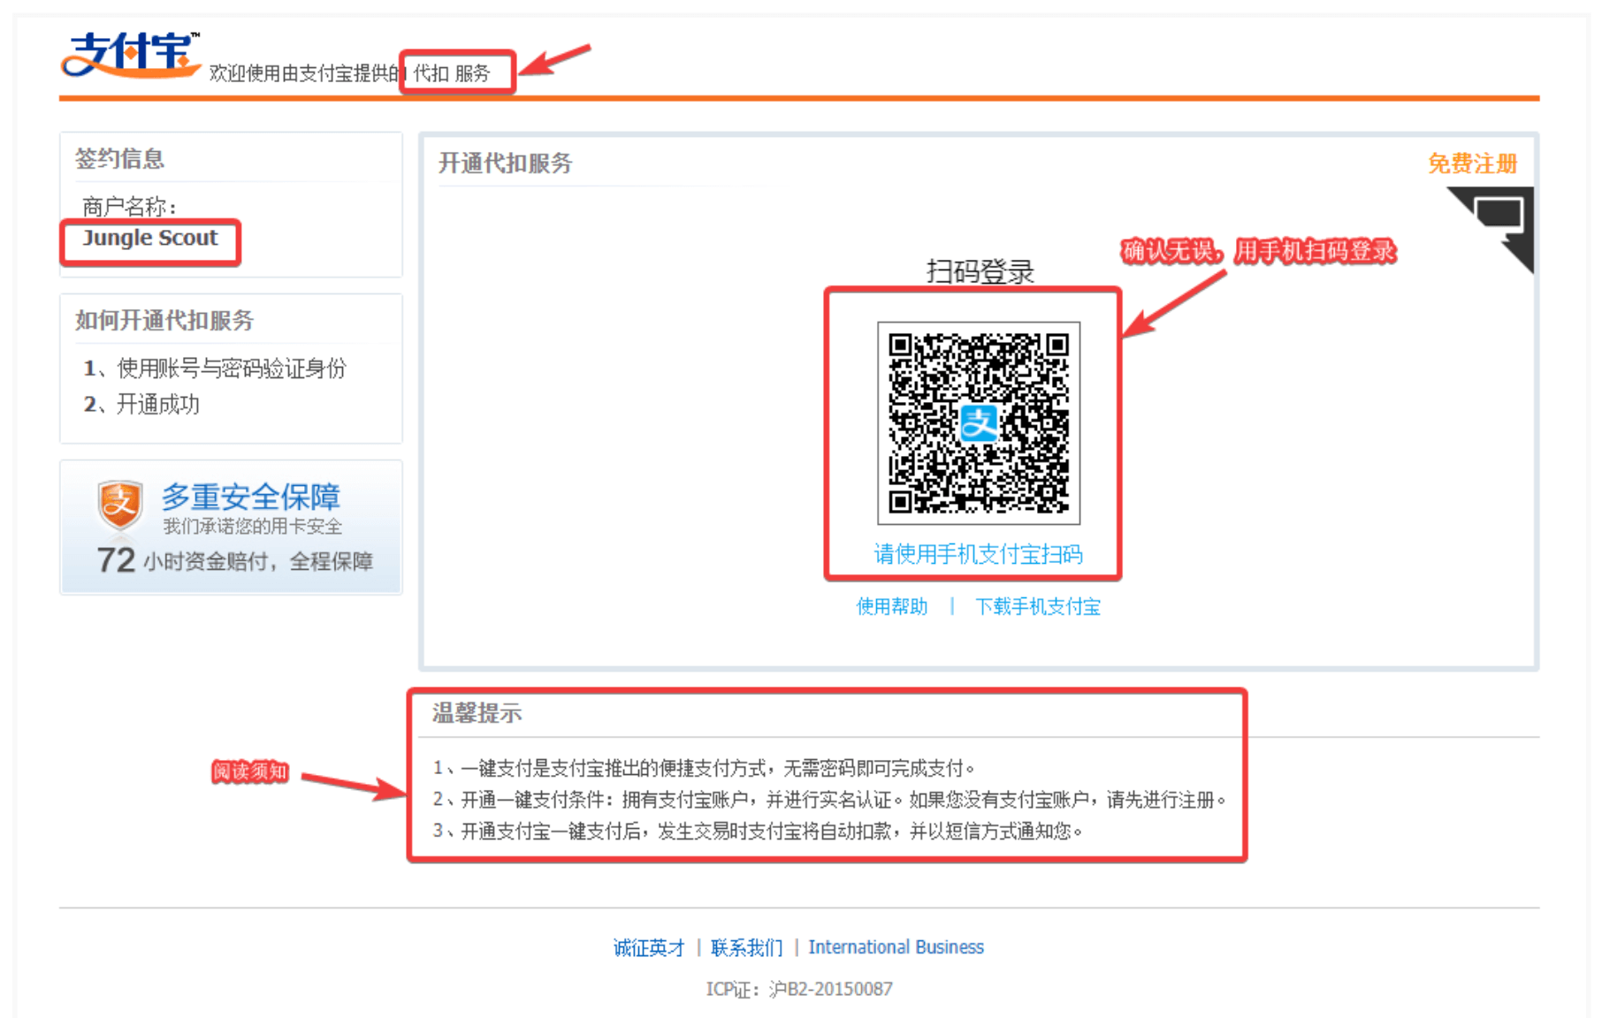Open the 使用帮助 help link
Image resolution: width=1602 pixels, height=1018 pixels.
tap(892, 606)
